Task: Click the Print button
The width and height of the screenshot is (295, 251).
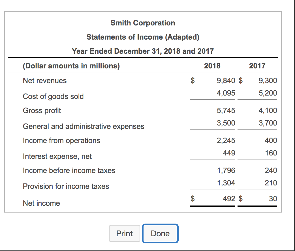Action: 124,233
